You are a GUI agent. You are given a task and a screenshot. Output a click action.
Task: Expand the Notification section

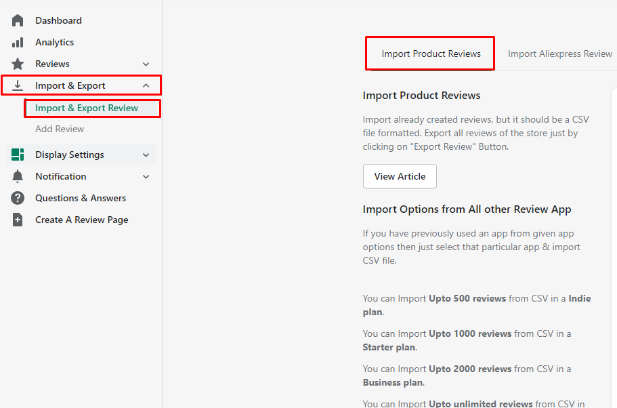coord(146,176)
